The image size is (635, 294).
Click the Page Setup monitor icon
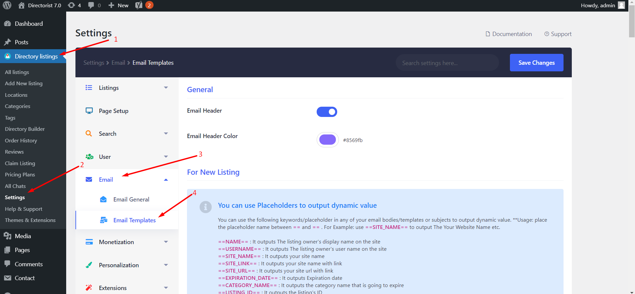(89, 111)
